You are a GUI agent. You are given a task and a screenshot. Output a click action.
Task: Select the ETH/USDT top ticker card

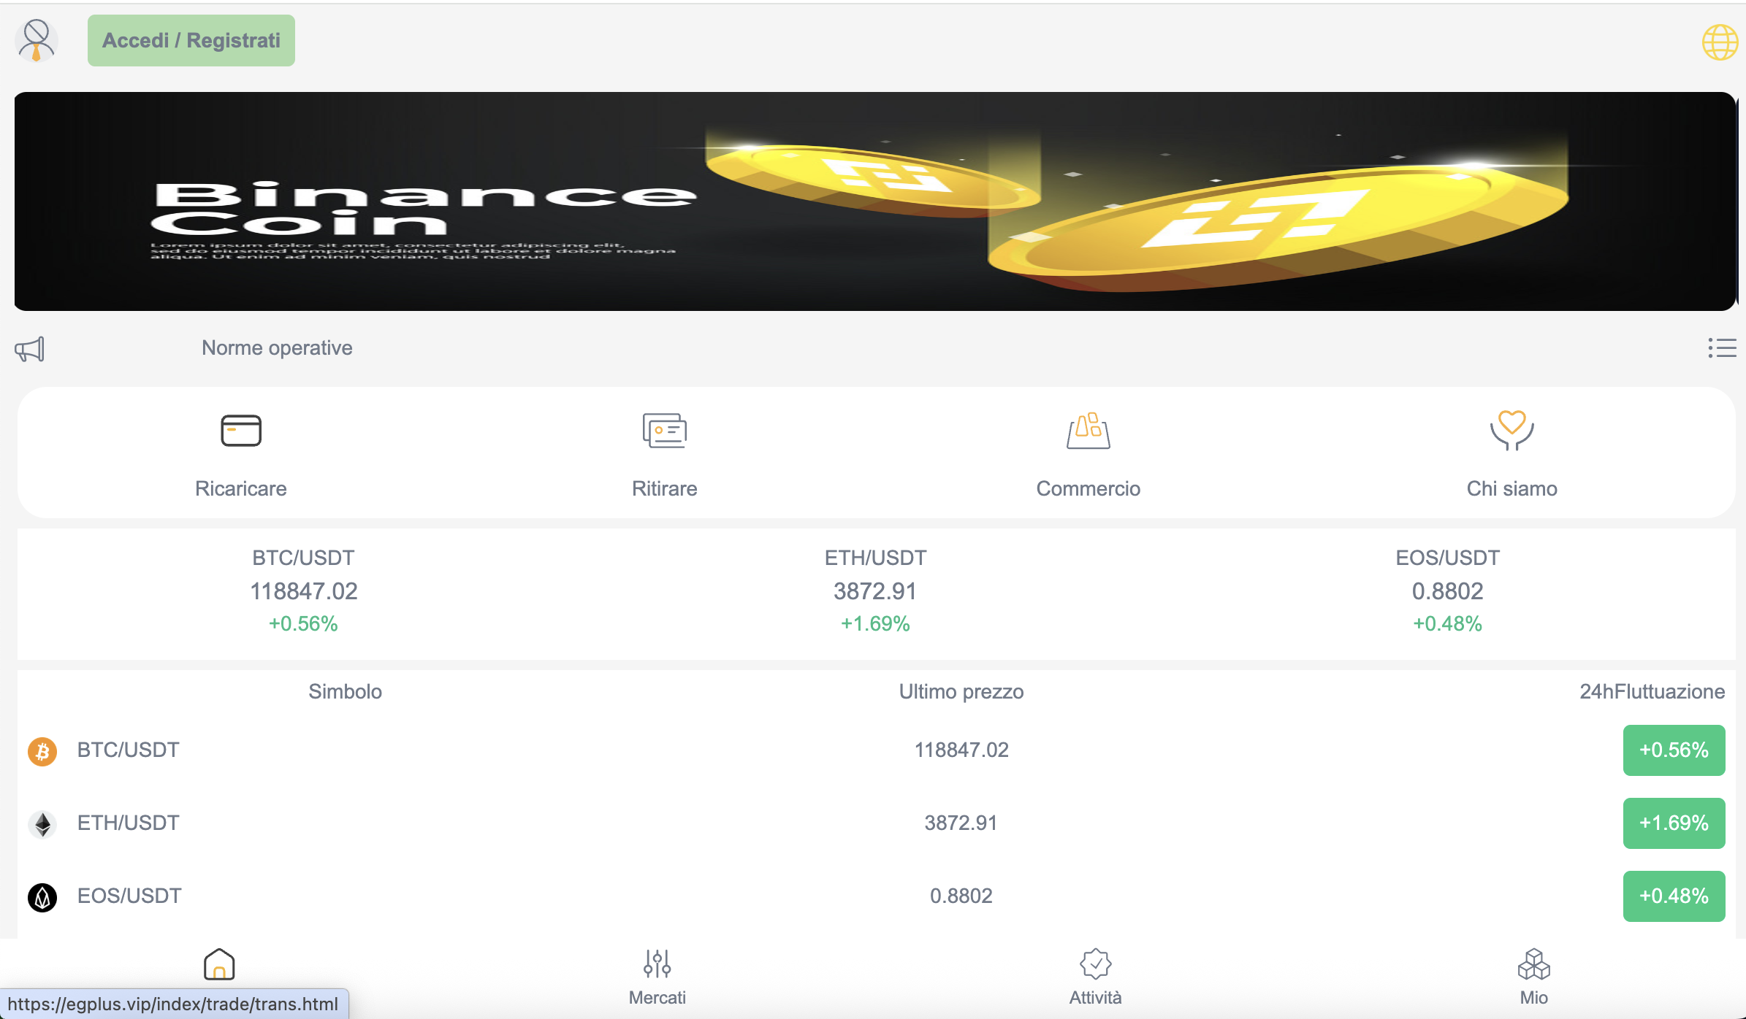point(875,591)
